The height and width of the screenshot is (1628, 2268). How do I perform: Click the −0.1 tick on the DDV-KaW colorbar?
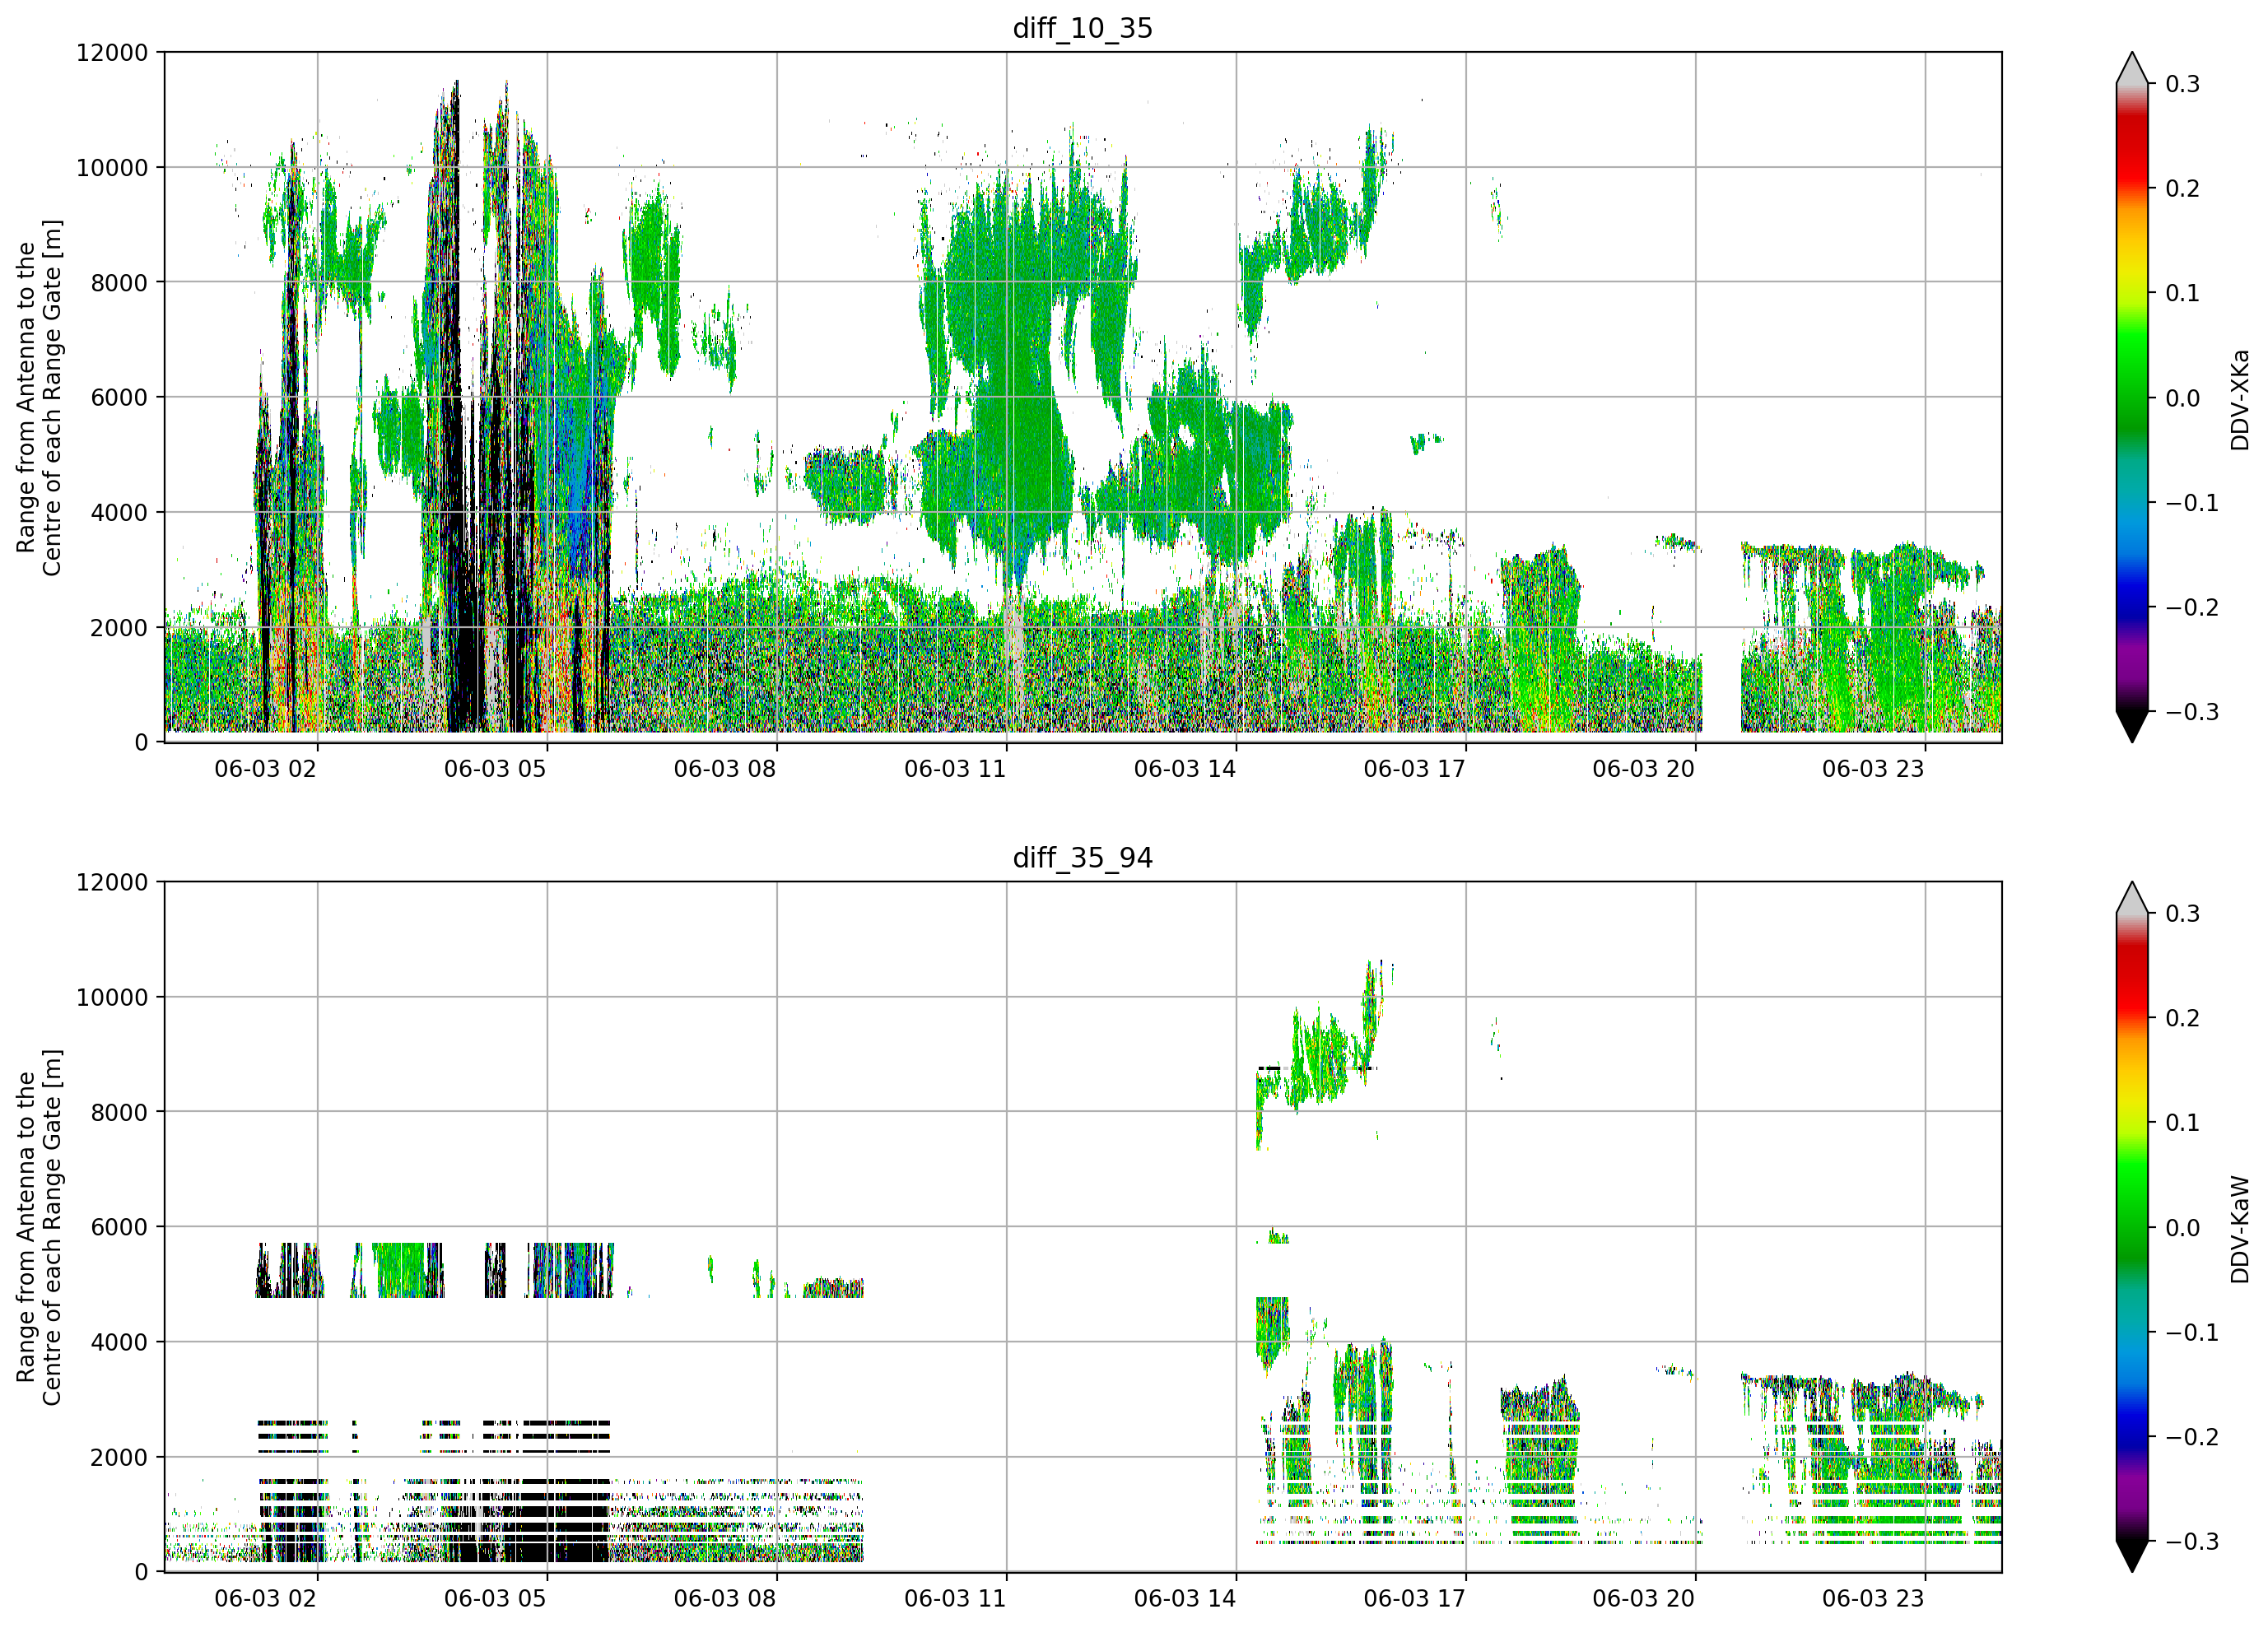pyautogui.click(x=2192, y=1333)
